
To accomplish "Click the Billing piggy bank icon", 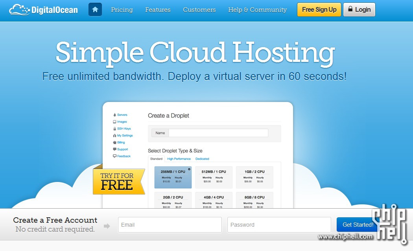I will (114, 142).
